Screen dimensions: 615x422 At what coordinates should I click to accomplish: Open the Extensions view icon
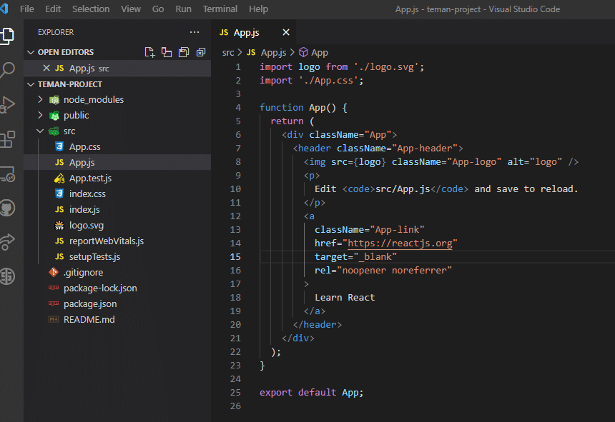[x=8, y=139]
